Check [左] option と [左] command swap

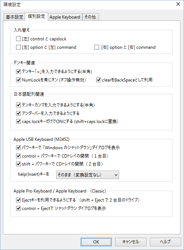pyautogui.click(x=18, y=47)
